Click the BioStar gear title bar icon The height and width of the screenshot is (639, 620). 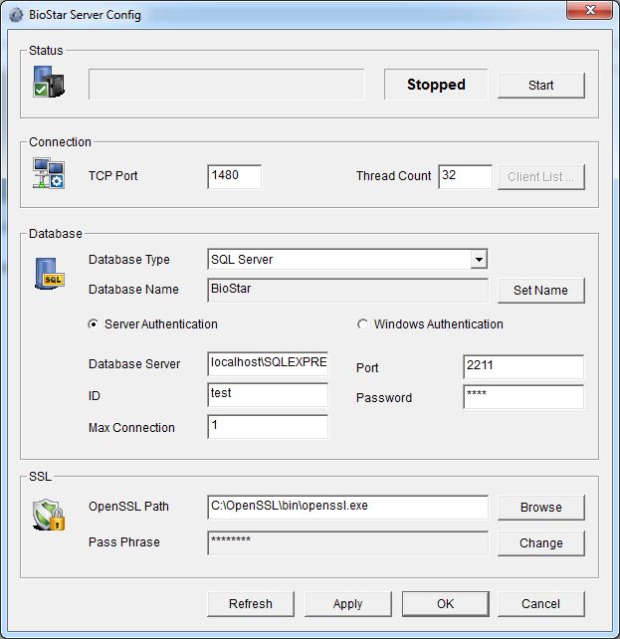[x=16, y=15]
